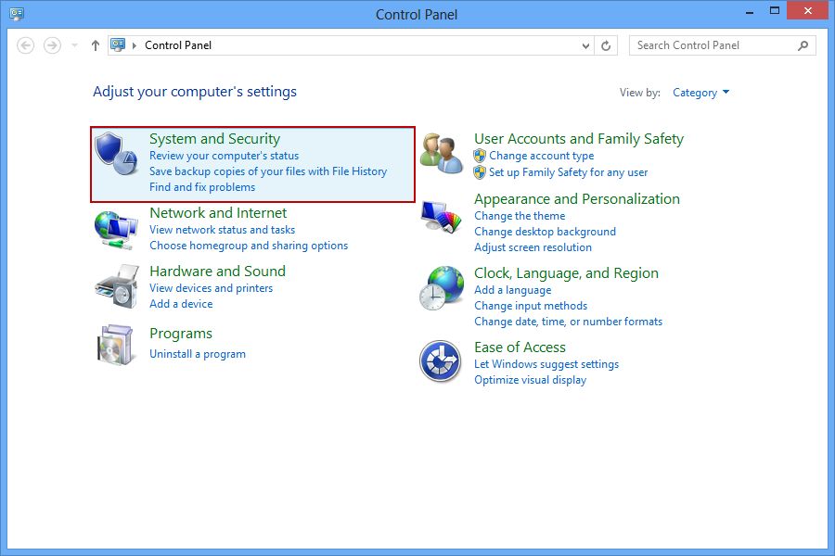Click into the Search Control Panel field
This screenshot has height=556, width=835.
[x=714, y=45]
